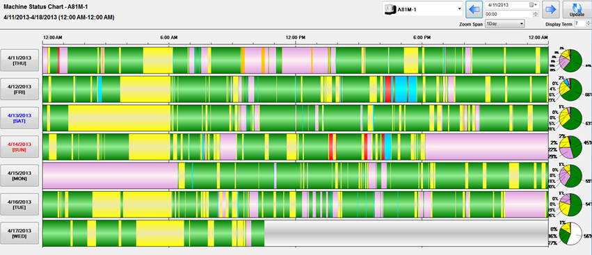592x255 pixels.
Task: Click the wide cyan segment on 4/12 afternoon
Action: coord(401,89)
